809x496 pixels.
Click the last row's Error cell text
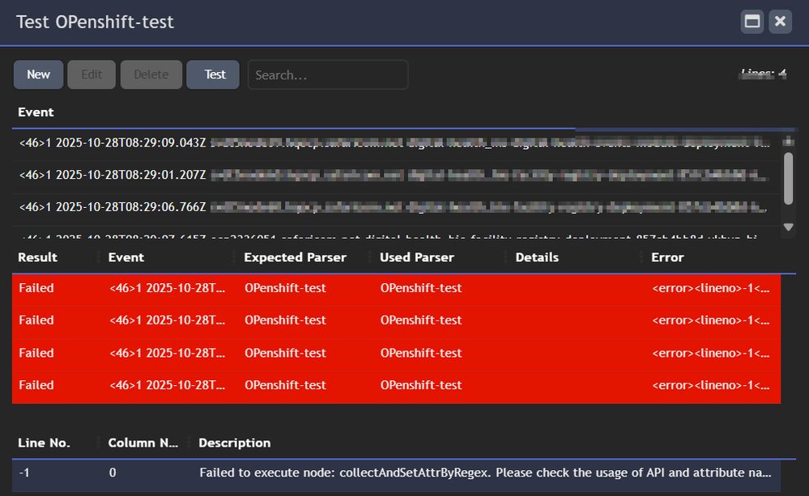(x=710, y=385)
